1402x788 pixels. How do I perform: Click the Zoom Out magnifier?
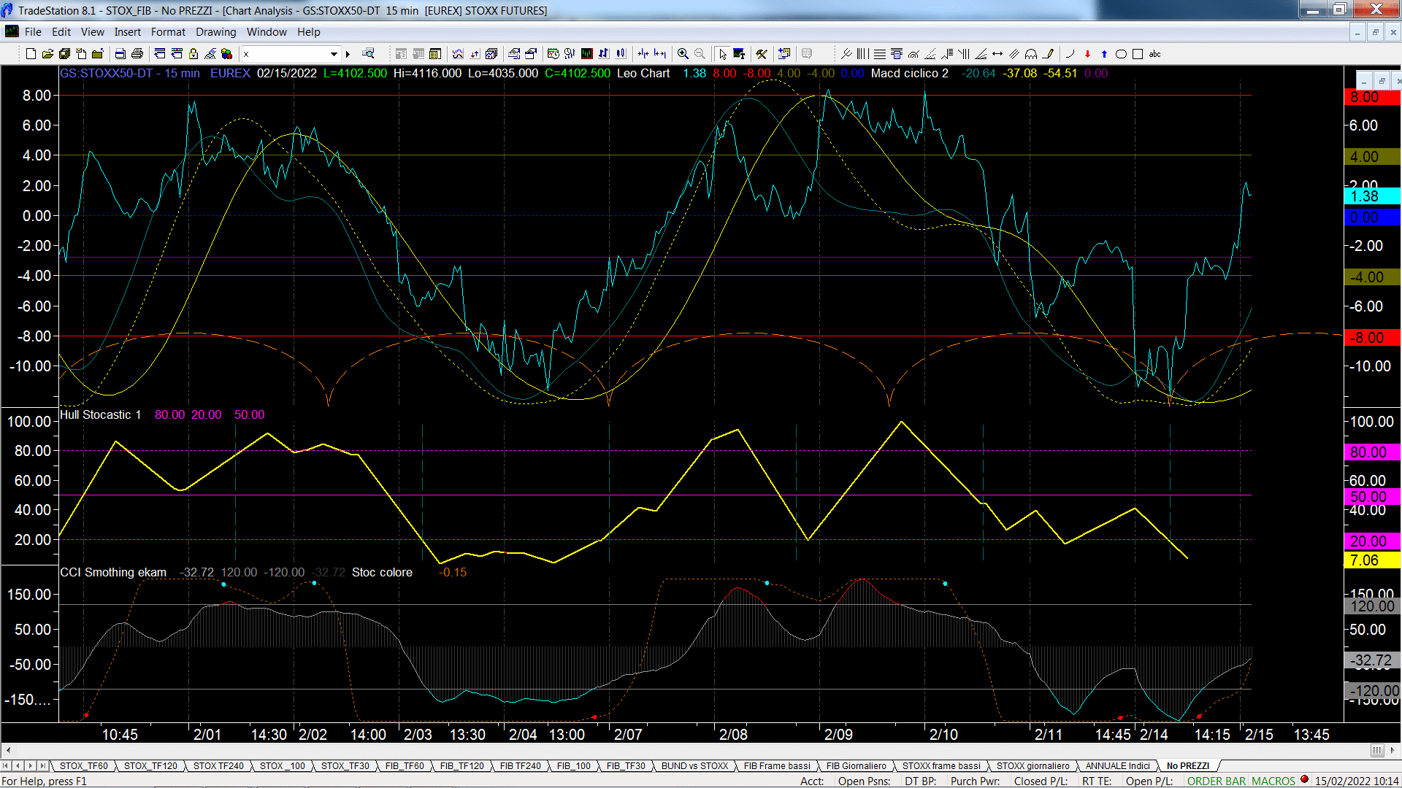(x=700, y=54)
